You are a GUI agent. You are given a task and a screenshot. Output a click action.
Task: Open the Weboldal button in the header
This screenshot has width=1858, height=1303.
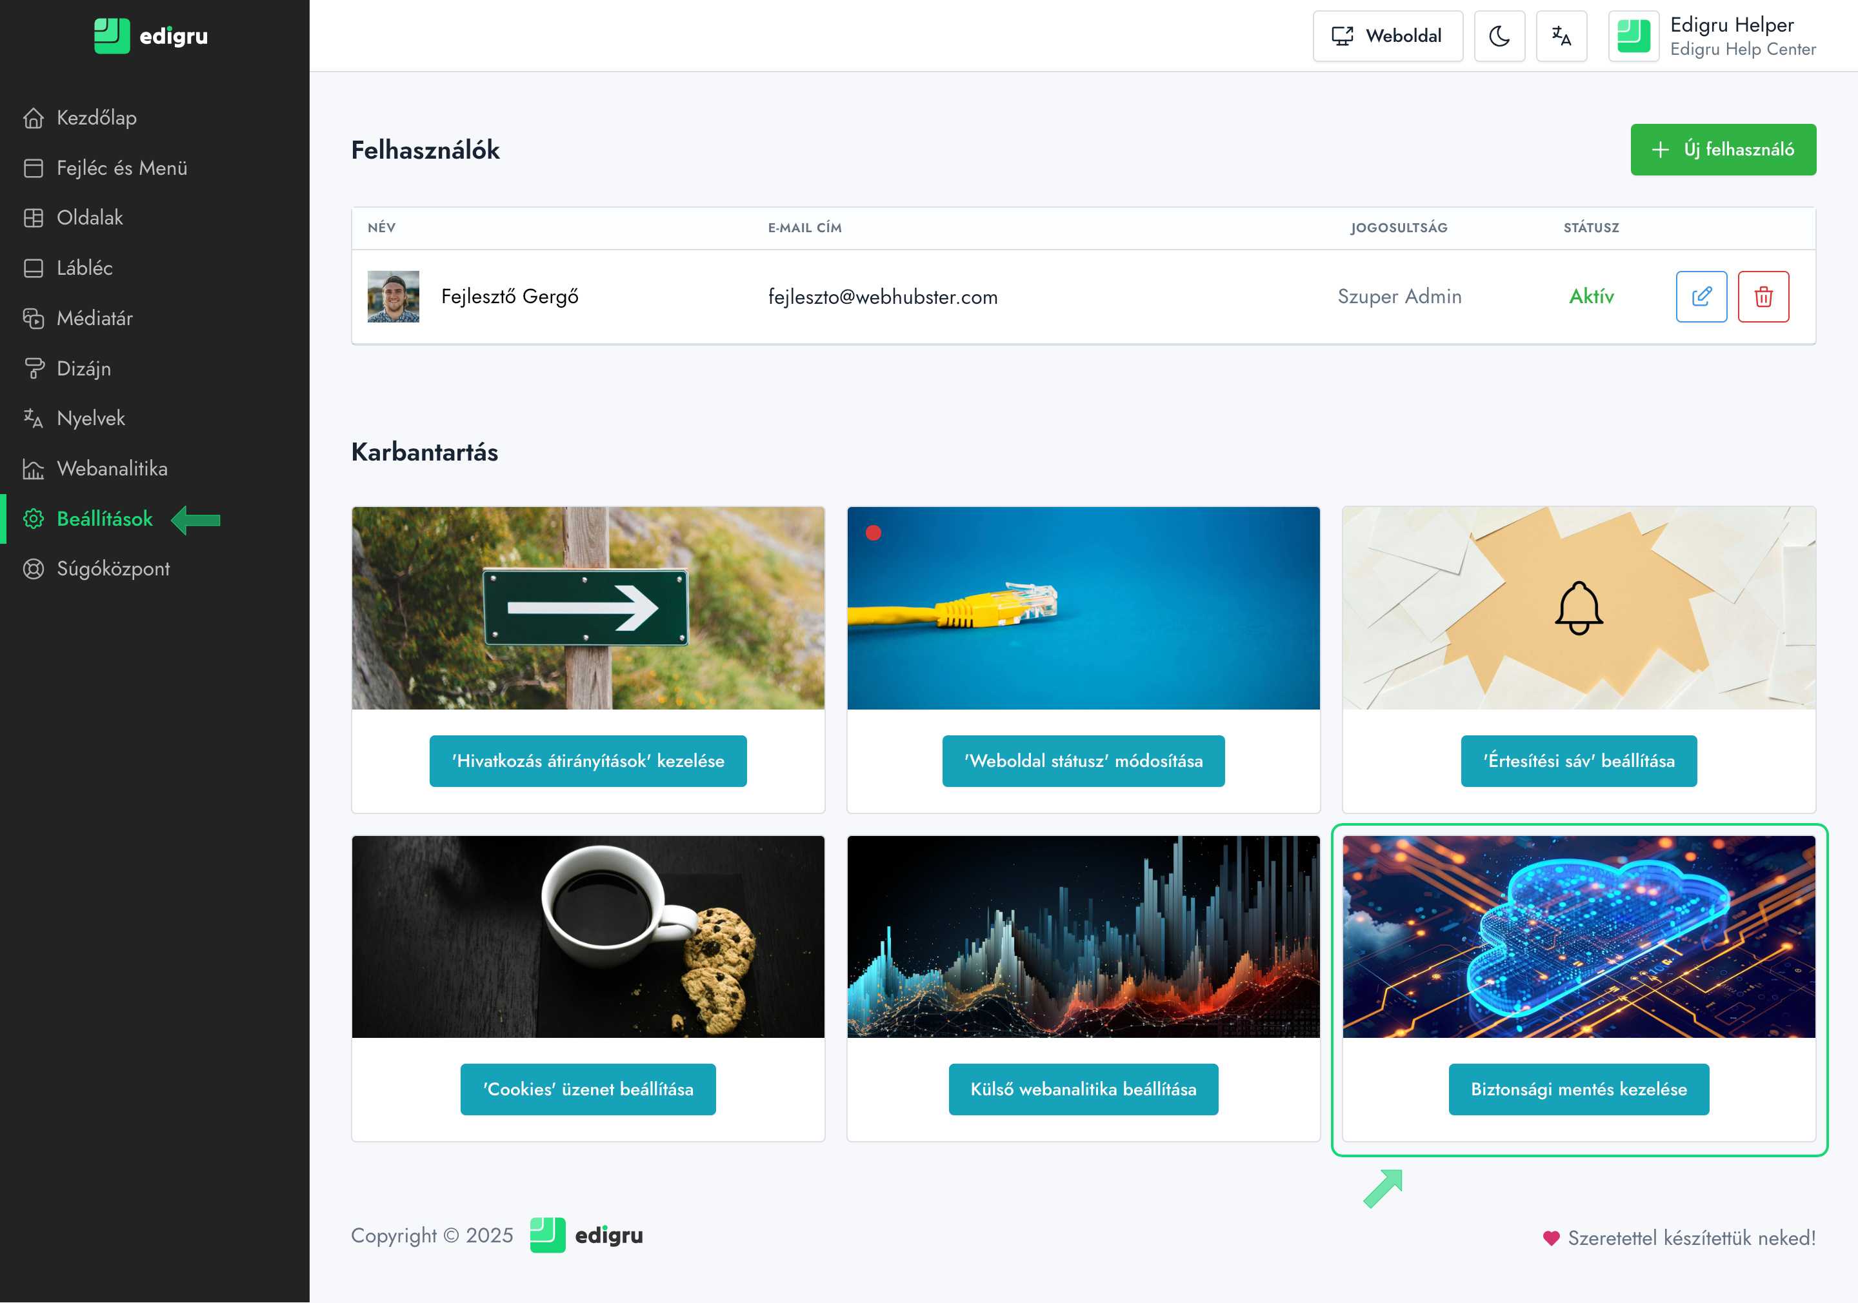[x=1387, y=35]
